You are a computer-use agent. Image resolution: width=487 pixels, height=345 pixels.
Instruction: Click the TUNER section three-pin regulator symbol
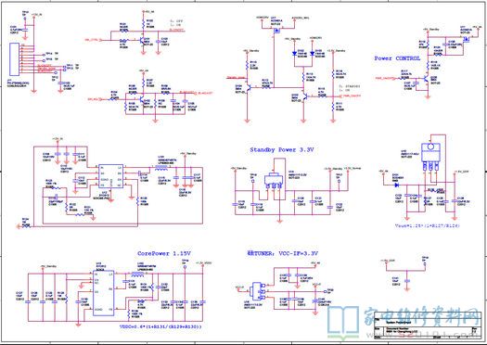[258, 292]
